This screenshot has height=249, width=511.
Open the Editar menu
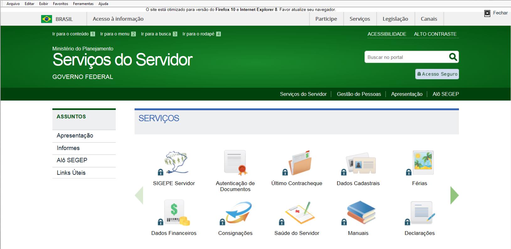(29, 4)
